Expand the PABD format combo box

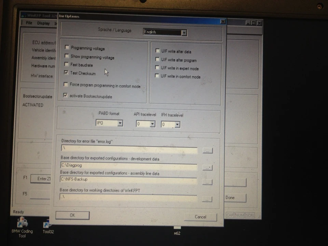[120, 123]
